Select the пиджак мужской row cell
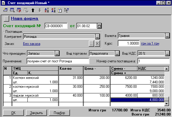 coord(35,95)
